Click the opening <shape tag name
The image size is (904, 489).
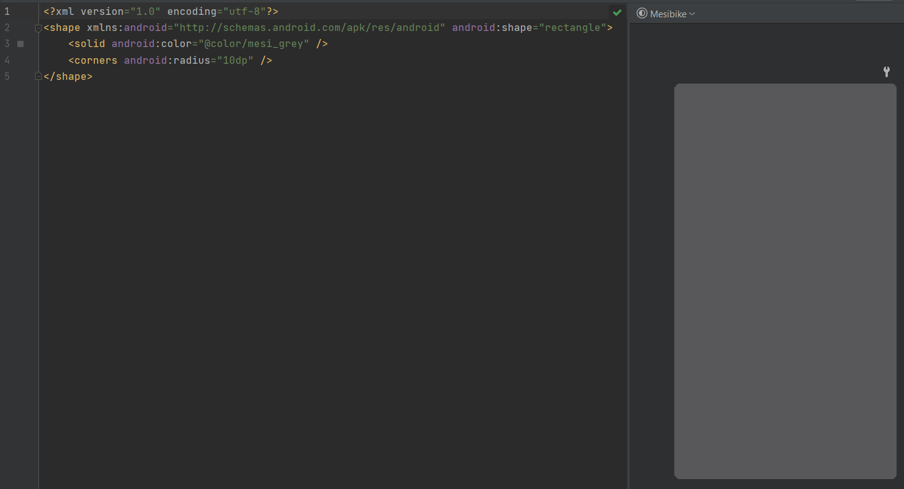point(62,28)
